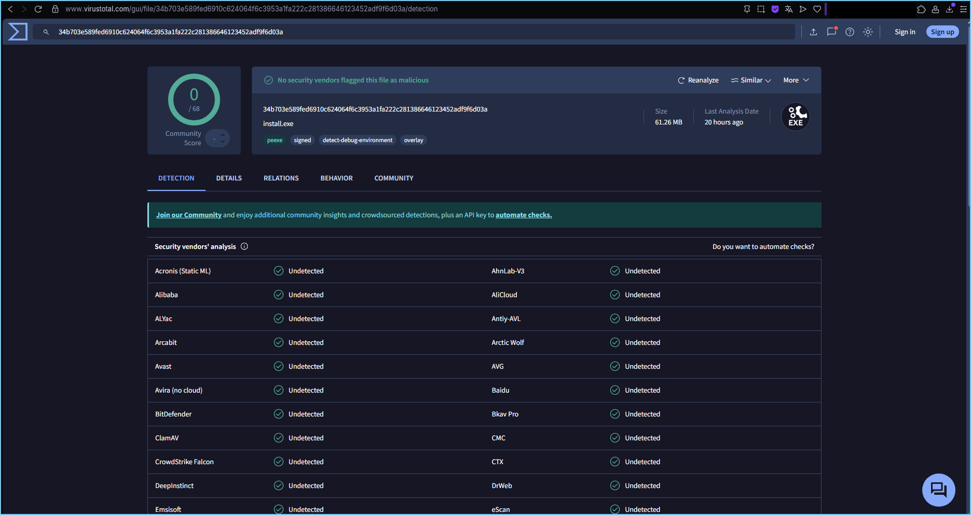Follow the automate checks link

pyautogui.click(x=524, y=215)
